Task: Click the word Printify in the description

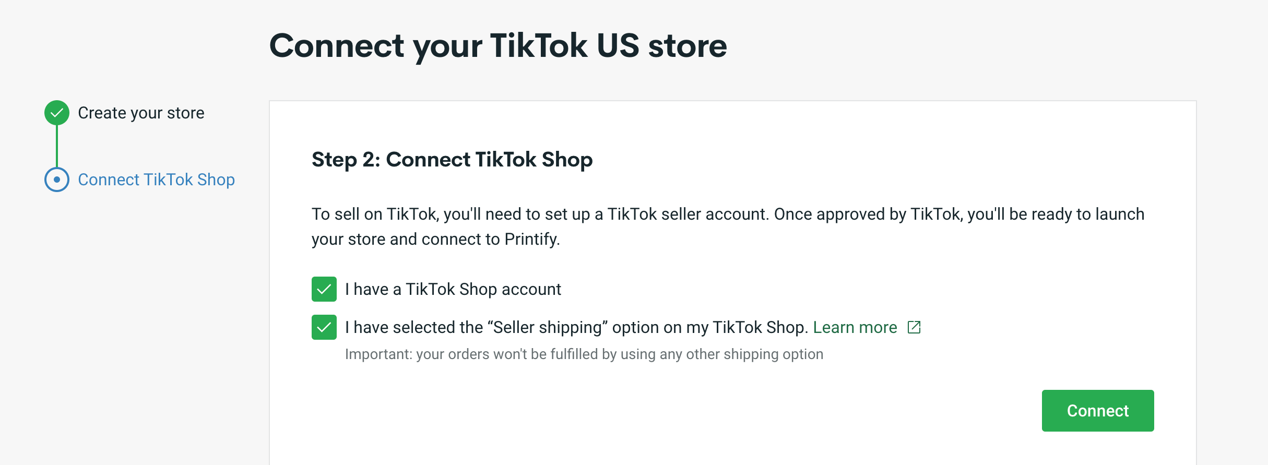Action: 532,239
